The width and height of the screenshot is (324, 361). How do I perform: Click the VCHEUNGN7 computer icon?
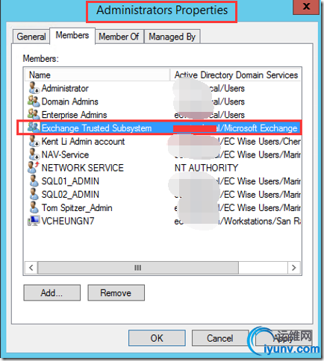click(x=34, y=221)
